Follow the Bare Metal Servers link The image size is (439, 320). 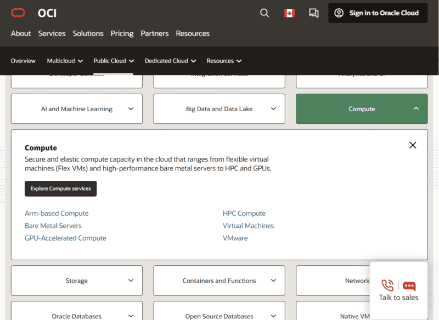click(53, 226)
